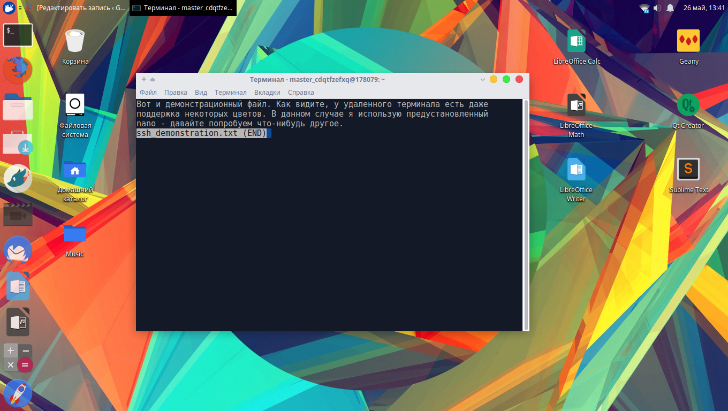728x411 pixels.
Task: Open terminal launcher in the dock
Action: (x=18, y=35)
